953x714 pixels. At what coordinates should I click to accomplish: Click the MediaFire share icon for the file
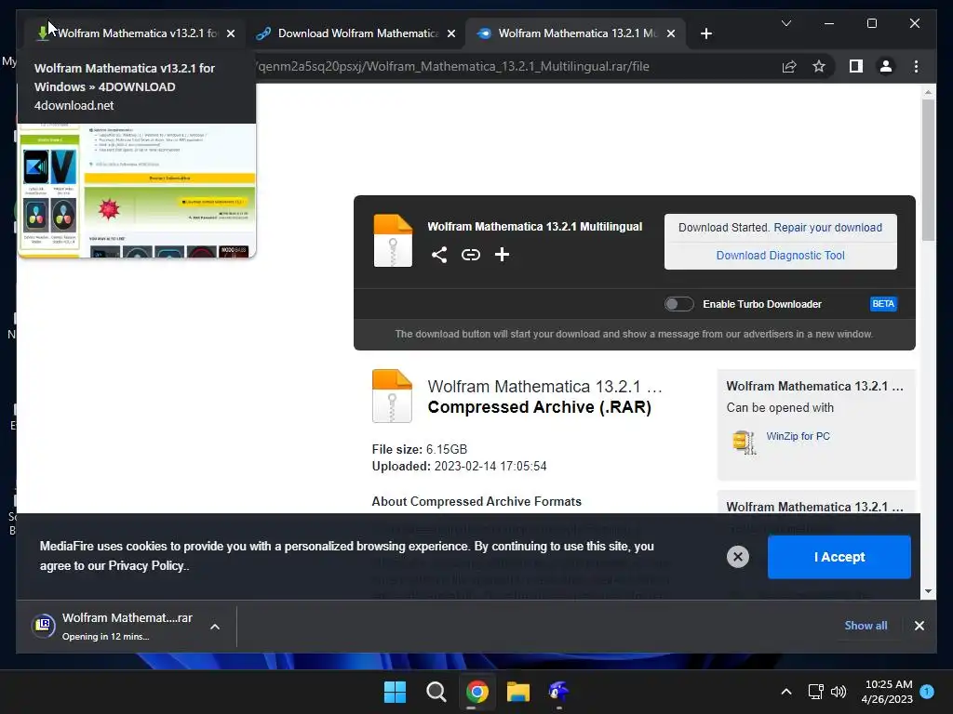tap(439, 255)
